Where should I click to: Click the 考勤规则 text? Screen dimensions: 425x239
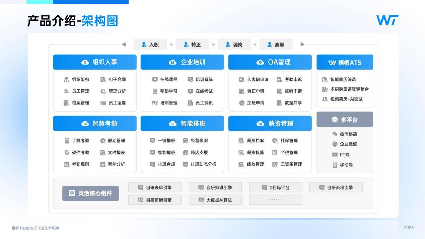pyautogui.click(x=80, y=164)
